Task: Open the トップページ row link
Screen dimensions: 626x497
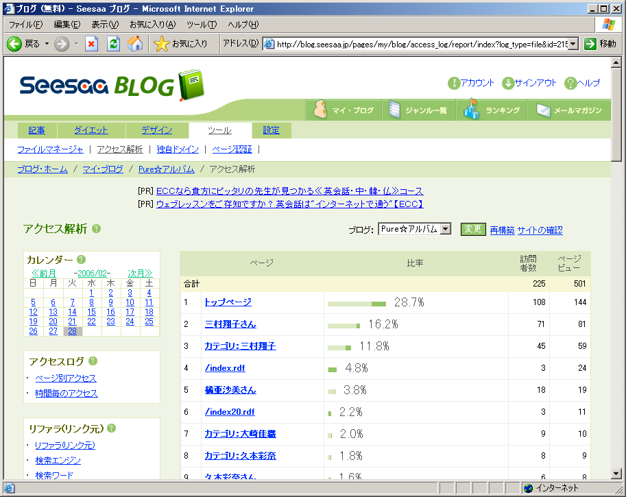Action: pos(228,302)
